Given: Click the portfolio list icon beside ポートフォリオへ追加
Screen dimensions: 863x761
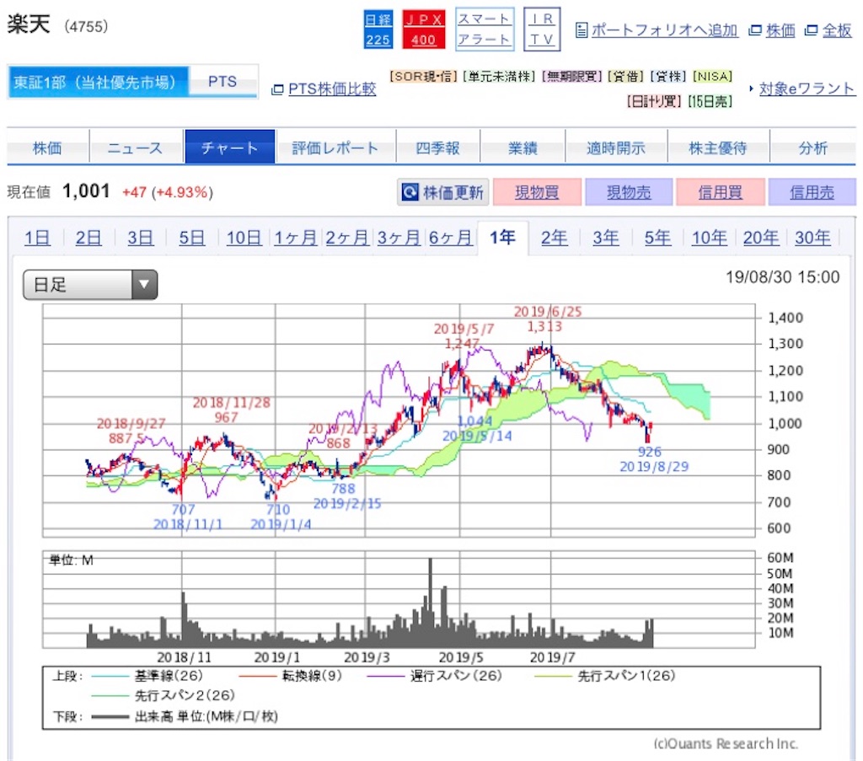Looking at the screenshot, I should click(582, 30).
